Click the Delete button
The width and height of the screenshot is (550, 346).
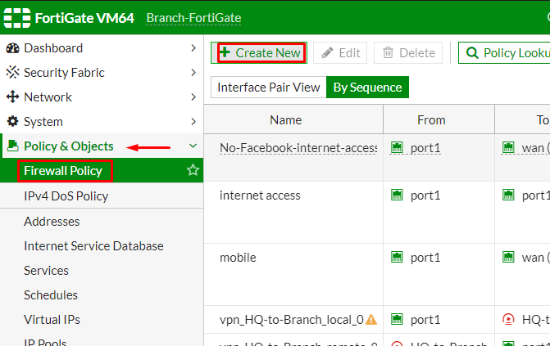click(408, 53)
